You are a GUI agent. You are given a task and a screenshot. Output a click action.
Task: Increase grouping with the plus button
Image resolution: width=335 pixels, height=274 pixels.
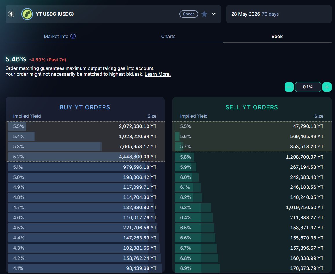[x=327, y=87]
